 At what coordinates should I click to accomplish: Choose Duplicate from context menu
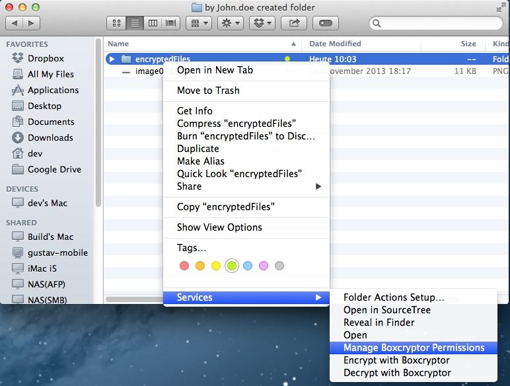(x=246, y=149)
